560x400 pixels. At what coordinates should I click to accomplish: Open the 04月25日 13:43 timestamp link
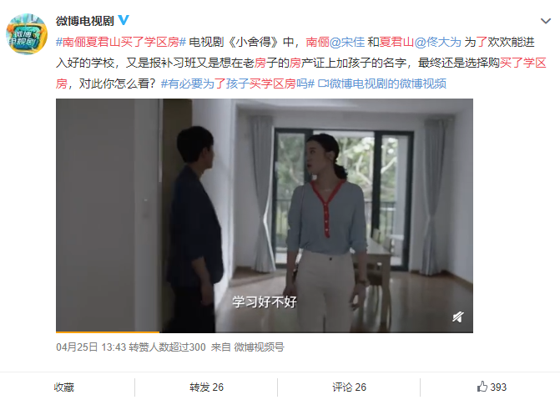pyautogui.click(x=91, y=347)
